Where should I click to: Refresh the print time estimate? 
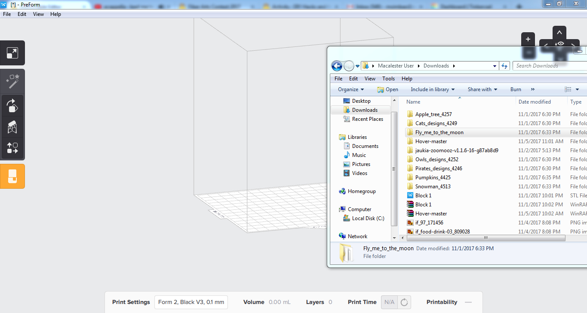pyautogui.click(x=404, y=302)
